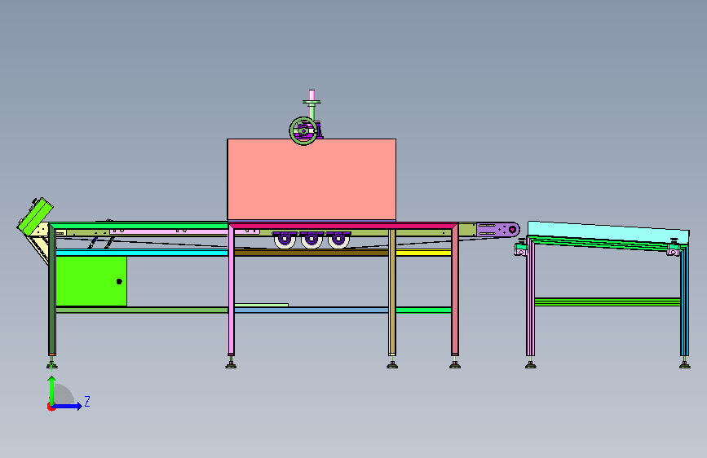This screenshot has height=458, width=707.
Task: Click the blue Z axis label
Action: pyautogui.click(x=87, y=402)
